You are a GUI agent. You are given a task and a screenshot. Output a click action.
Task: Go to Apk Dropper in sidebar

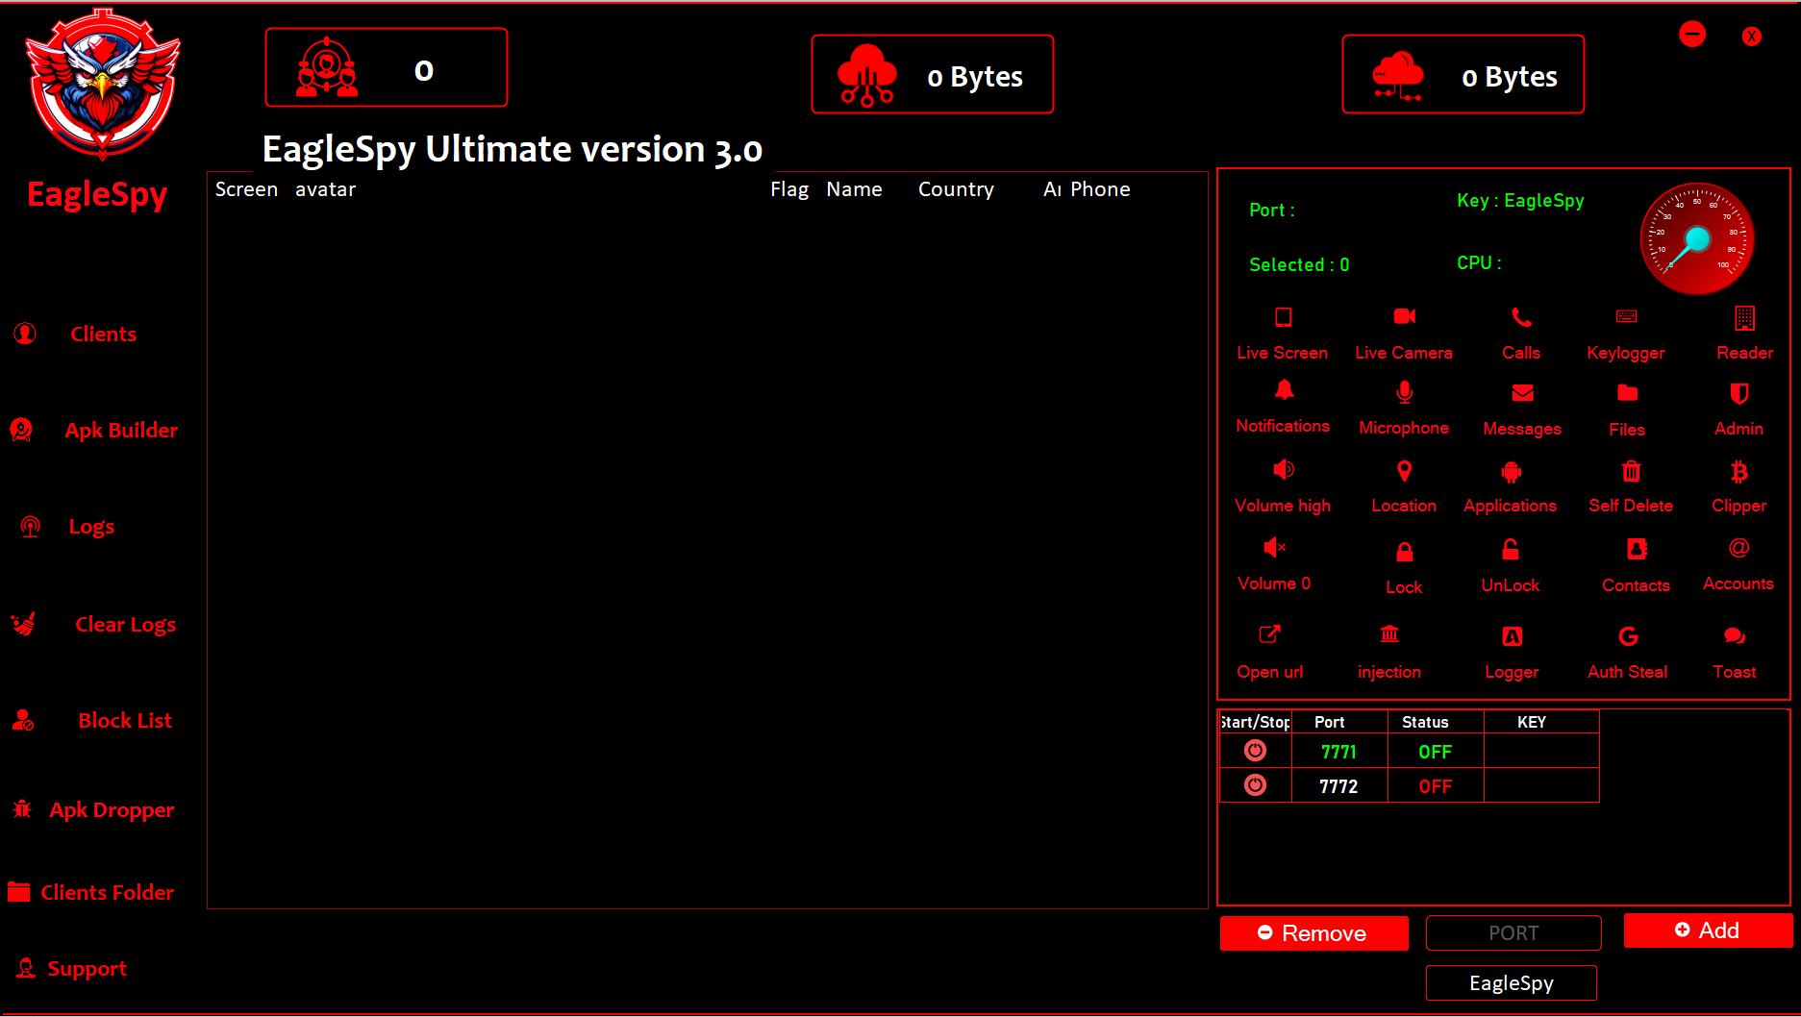click(112, 810)
